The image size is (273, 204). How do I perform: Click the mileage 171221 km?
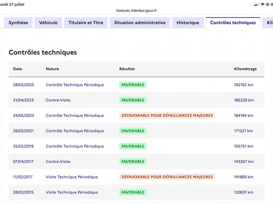point(243,131)
